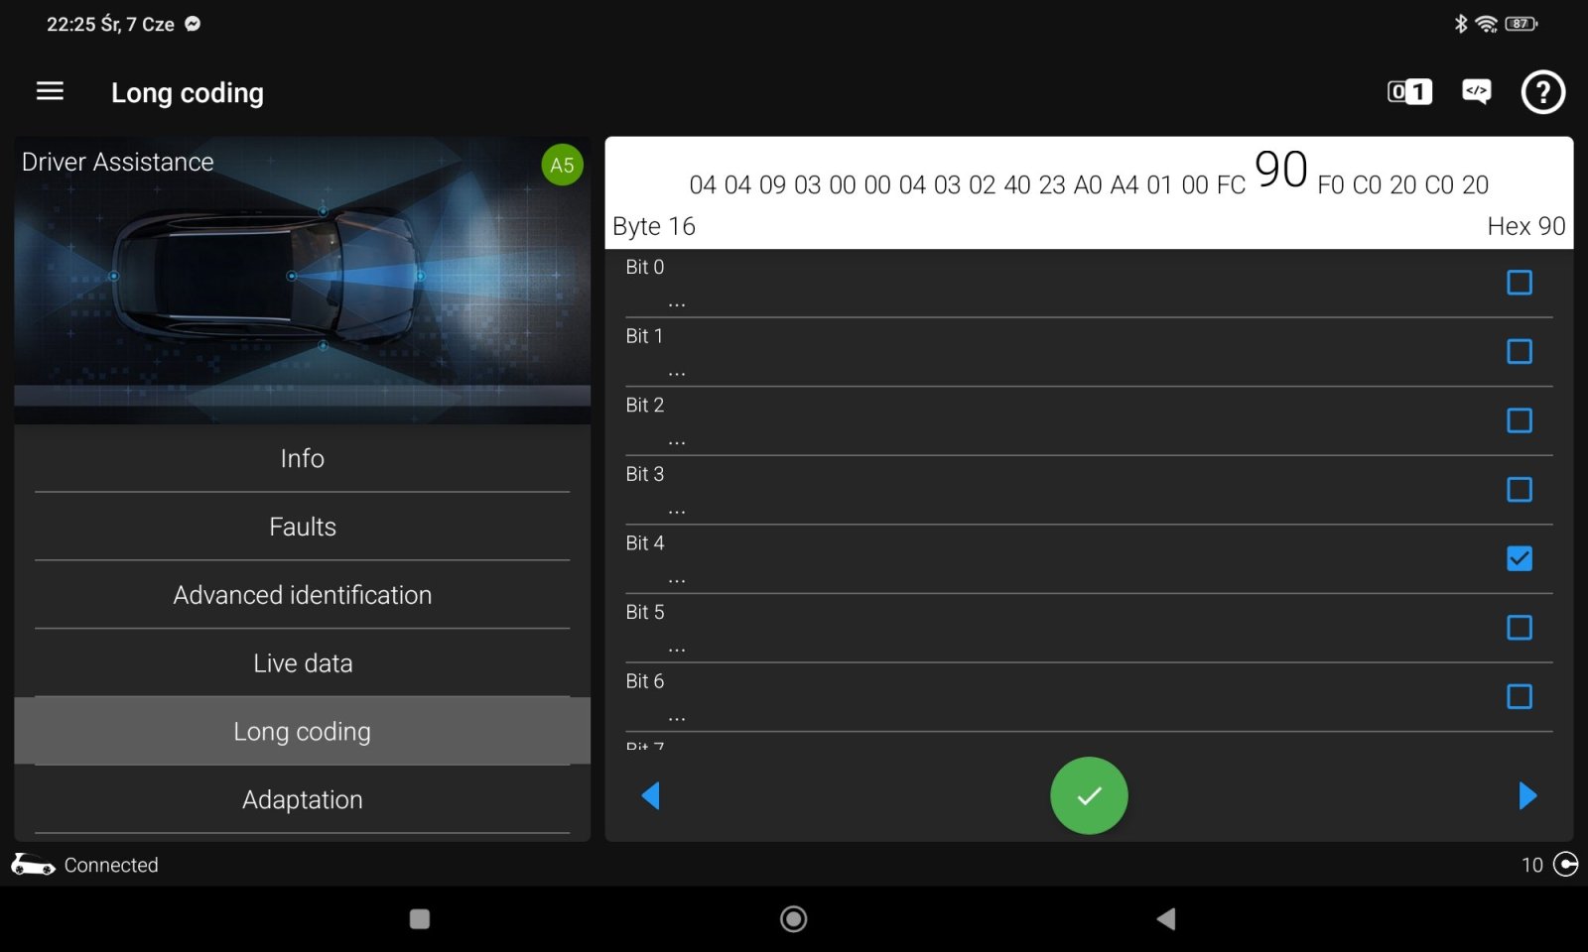Tap Android recent apps square button
This screenshot has width=1588, height=952.
coord(420,919)
